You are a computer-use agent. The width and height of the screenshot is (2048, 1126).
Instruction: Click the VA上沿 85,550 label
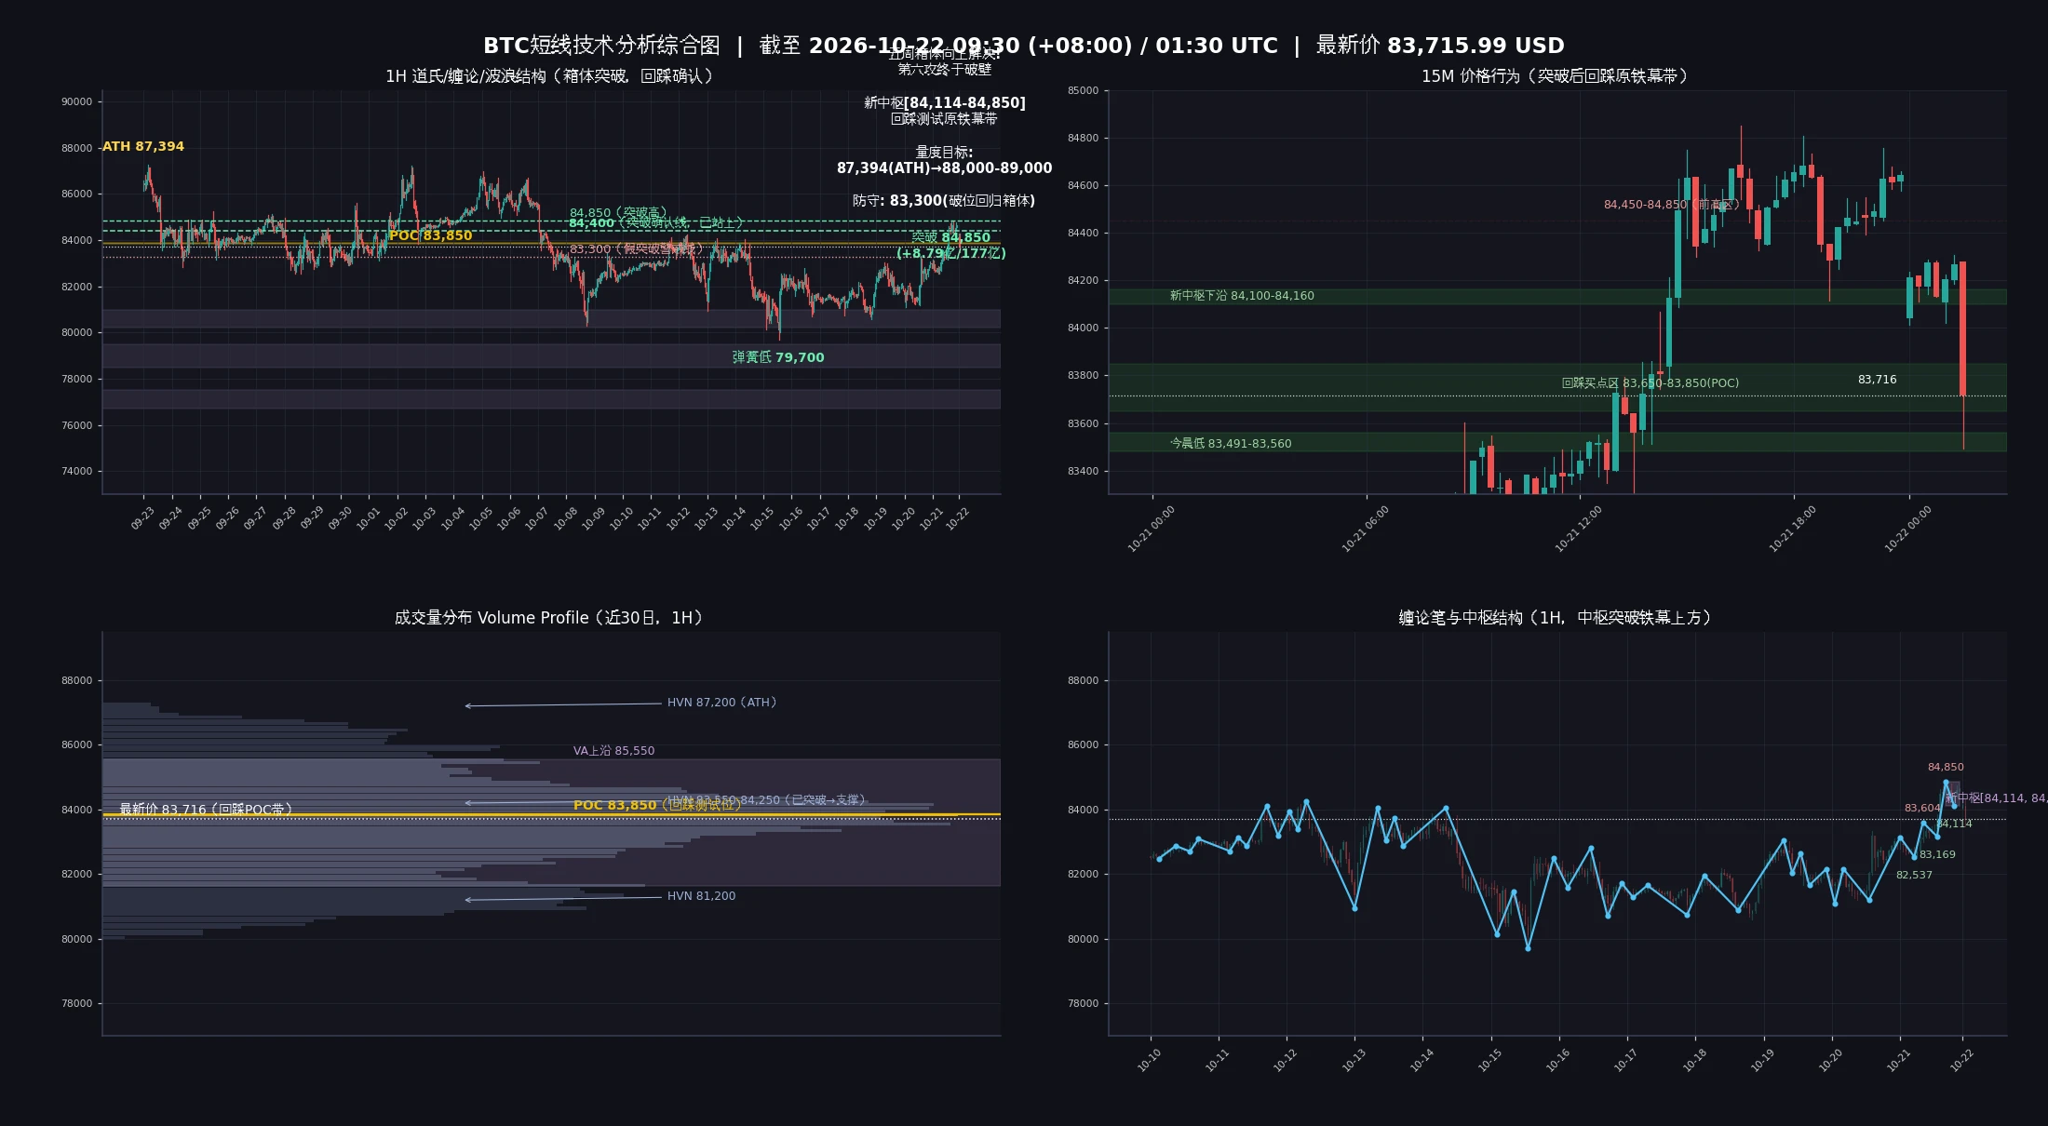[x=613, y=751]
